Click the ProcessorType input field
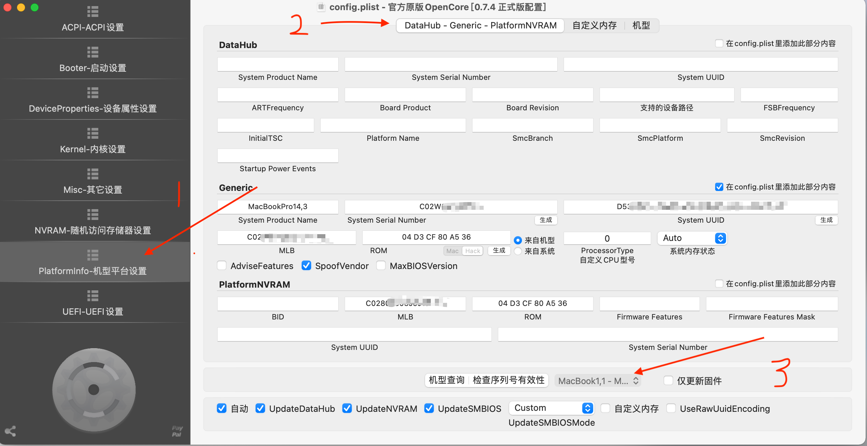 click(607, 238)
